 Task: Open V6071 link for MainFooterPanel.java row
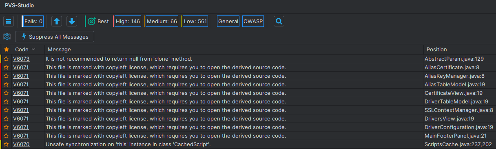pos(21,136)
